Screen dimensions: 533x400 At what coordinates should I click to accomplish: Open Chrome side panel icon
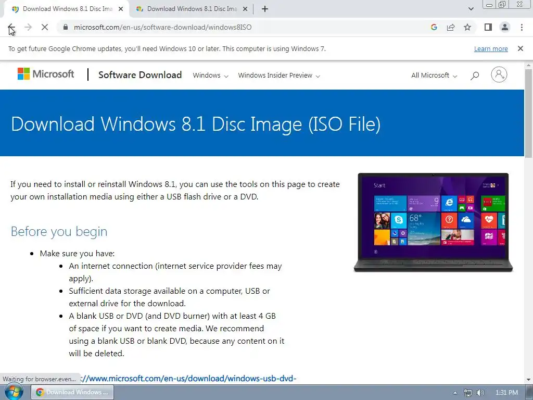488,27
